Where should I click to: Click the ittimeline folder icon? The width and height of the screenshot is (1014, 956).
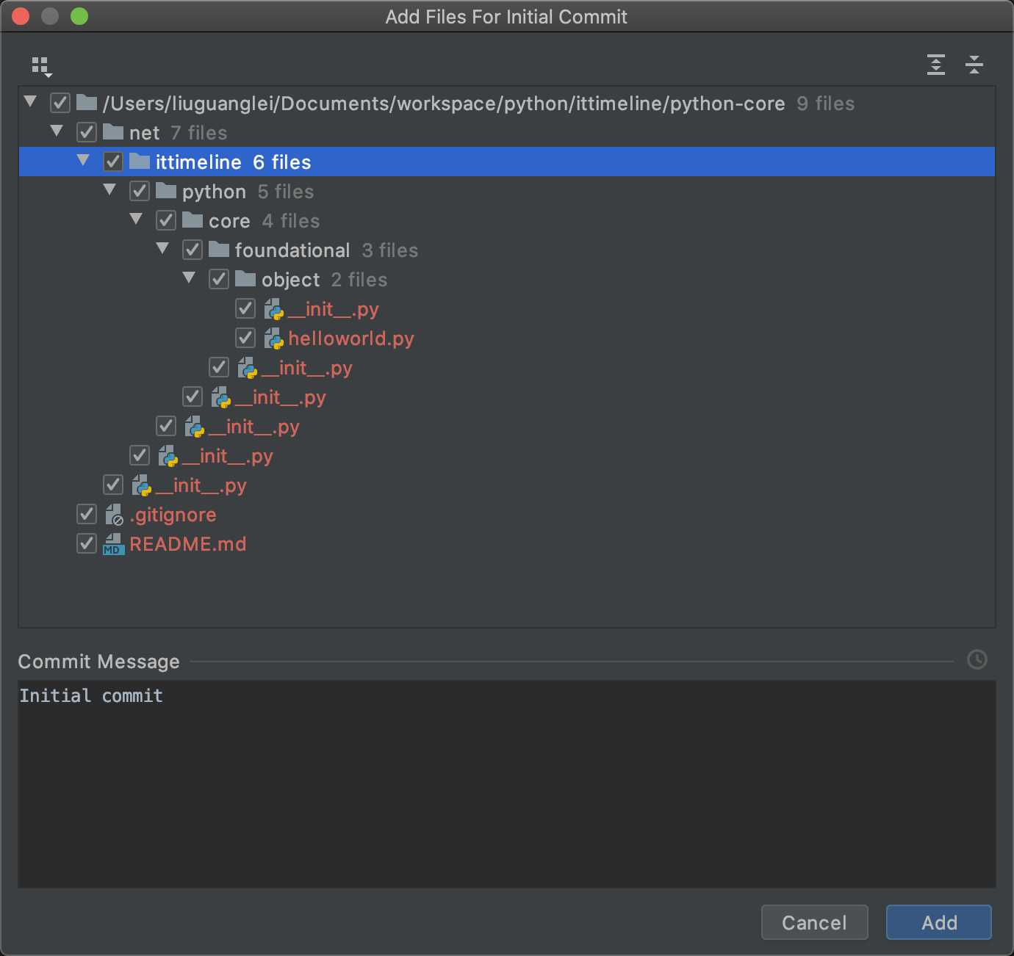click(x=140, y=161)
